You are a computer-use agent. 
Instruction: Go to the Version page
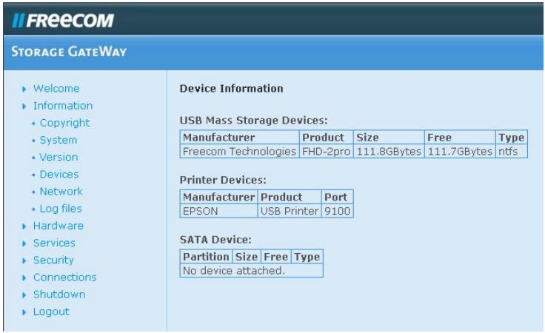[58, 157]
